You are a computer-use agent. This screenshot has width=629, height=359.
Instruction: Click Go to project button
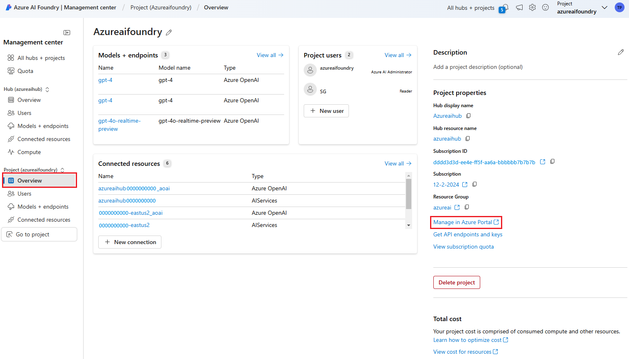[40, 234]
